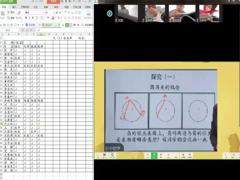Switch to the 公式 ribbon tab
This screenshot has width=240, height=180.
click(x=35, y=7)
